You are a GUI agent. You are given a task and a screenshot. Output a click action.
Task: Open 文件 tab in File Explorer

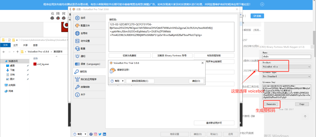[x=5, y=45]
